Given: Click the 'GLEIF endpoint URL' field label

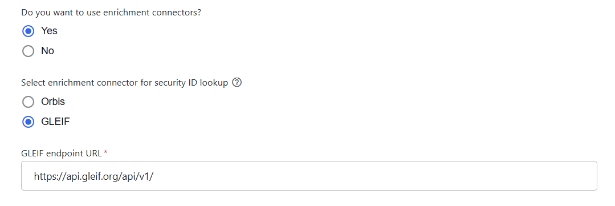Looking at the screenshot, I should (x=62, y=154).
